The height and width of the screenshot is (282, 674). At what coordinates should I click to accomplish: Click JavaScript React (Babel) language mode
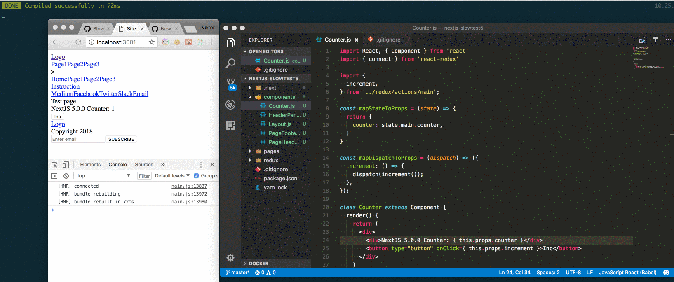click(627, 273)
